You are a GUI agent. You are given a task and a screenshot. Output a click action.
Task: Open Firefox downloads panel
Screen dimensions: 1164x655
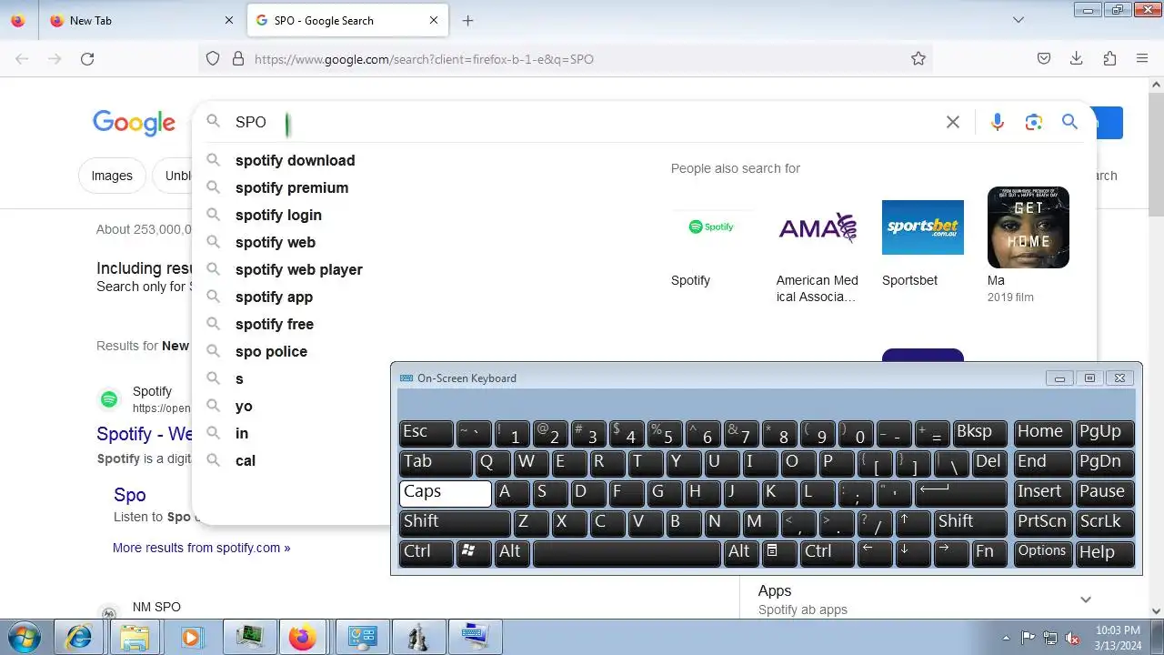coord(1077,59)
